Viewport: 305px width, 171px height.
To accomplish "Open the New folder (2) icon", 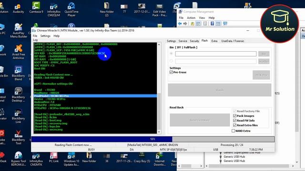I will tap(107, 9).
